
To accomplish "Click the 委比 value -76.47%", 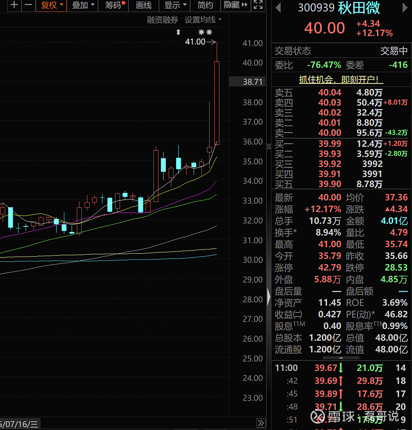I will pos(324,65).
